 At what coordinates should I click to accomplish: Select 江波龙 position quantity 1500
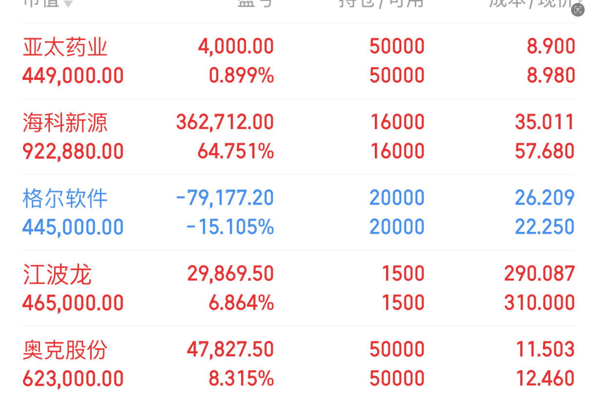(403, 274)
